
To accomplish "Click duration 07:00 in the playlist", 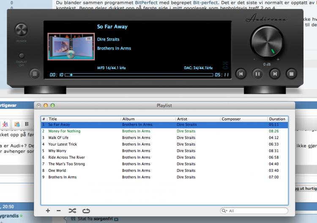I will click(x=274, y=177).
